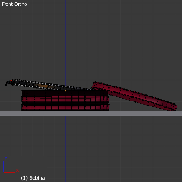Click the blue Z axis gizmo letter

6,159
